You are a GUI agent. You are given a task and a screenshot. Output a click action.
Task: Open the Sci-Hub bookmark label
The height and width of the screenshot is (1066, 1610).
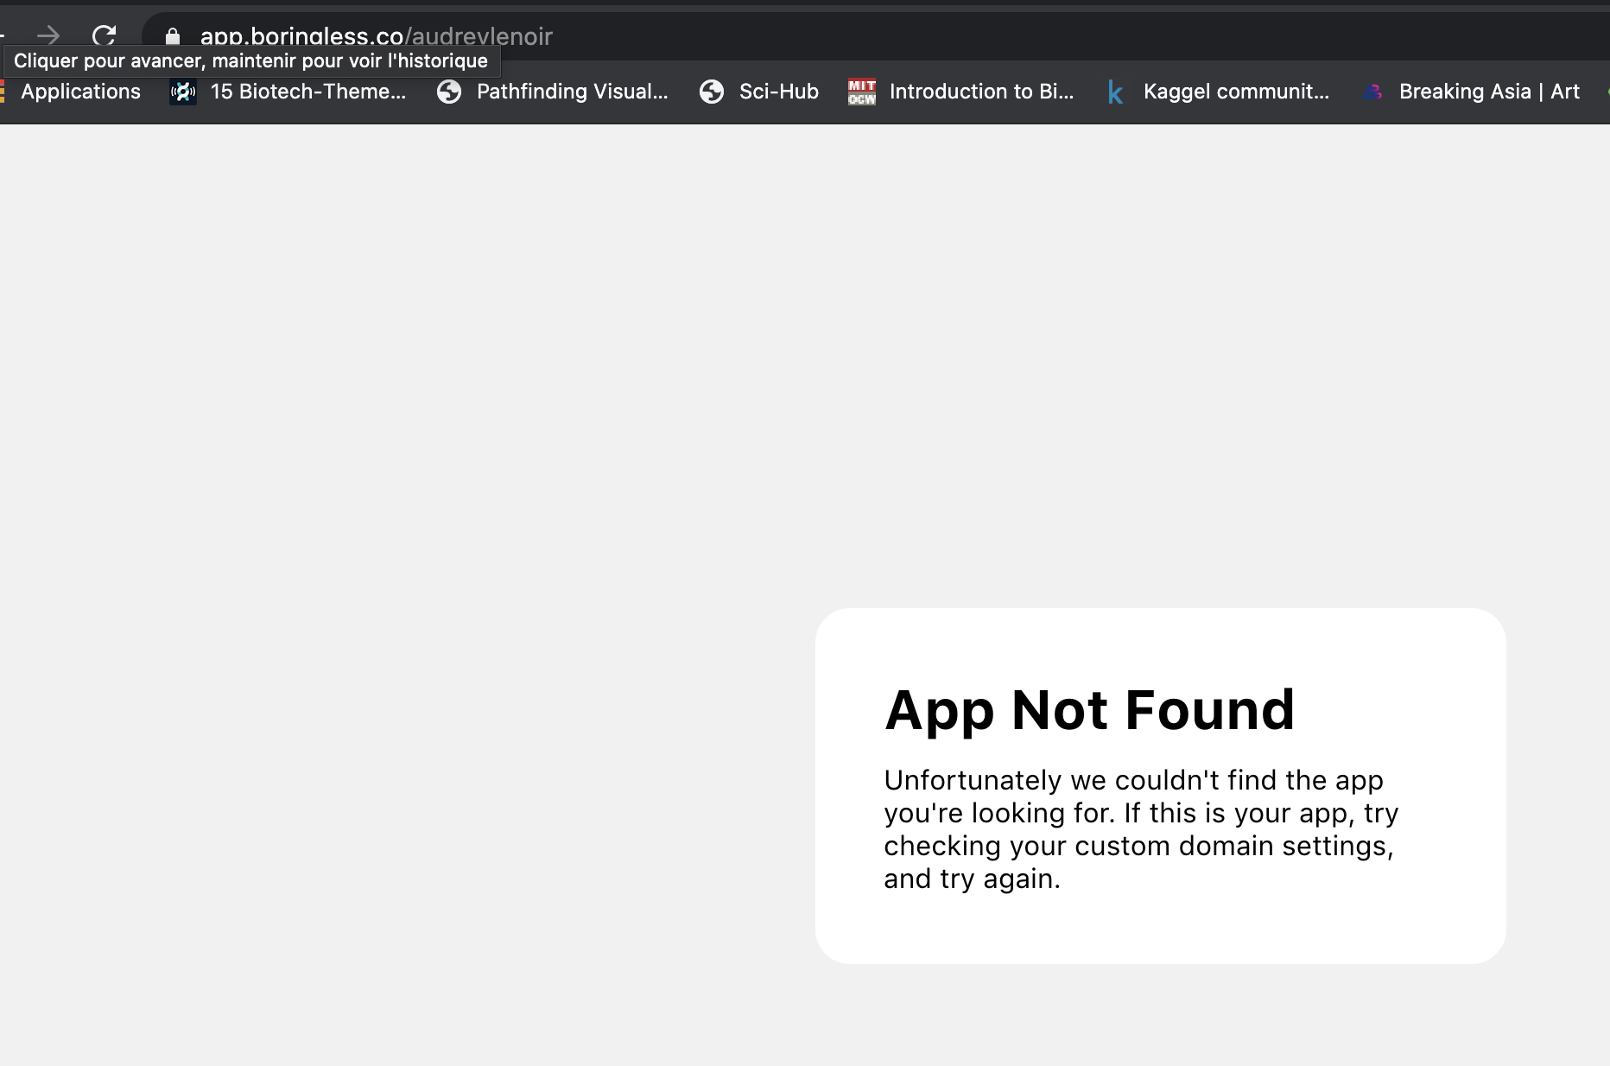tap(779, 92)
